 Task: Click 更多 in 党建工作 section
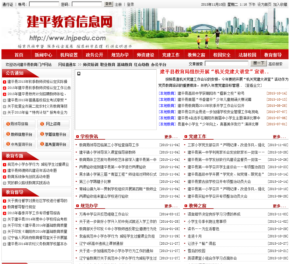(x=279, y=137)
